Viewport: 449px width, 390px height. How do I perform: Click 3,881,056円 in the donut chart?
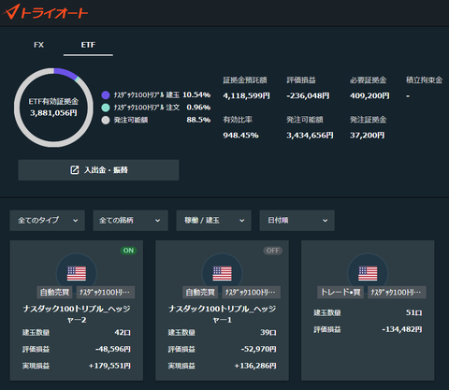coord(53,113)
